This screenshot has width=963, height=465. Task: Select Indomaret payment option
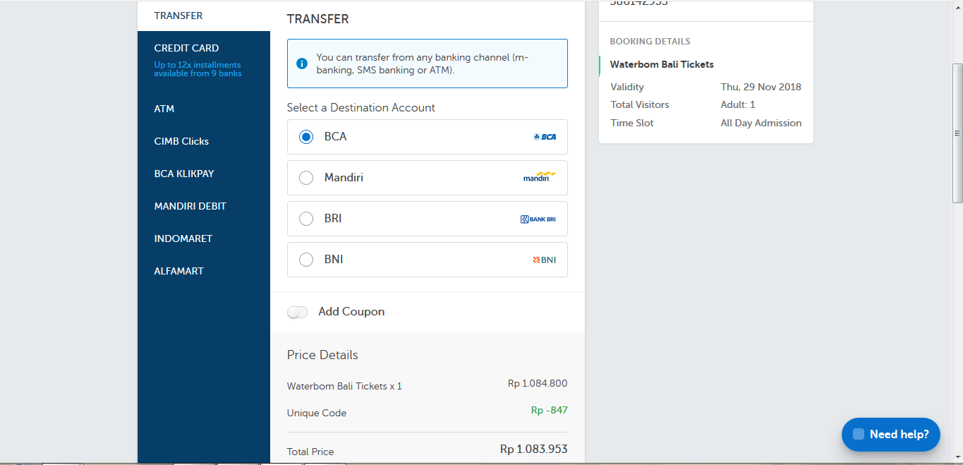click(183, 238)
